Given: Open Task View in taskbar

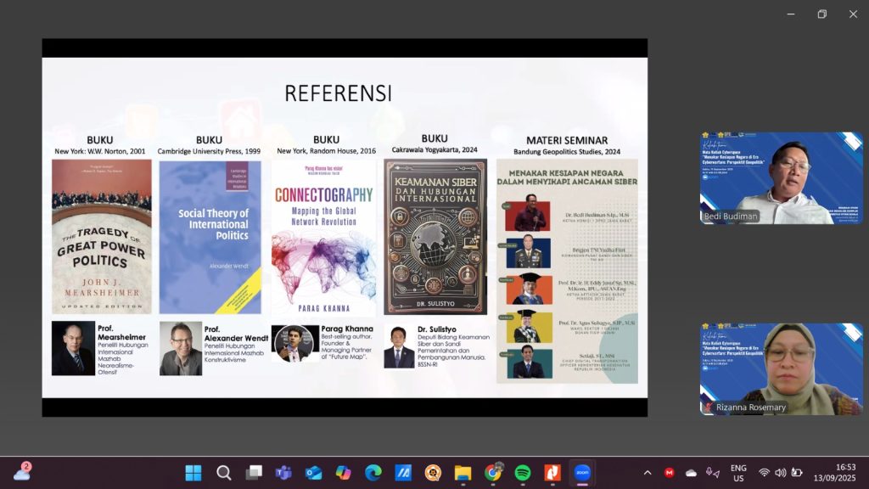Looking at the screenshot, I should click(254, 473).
